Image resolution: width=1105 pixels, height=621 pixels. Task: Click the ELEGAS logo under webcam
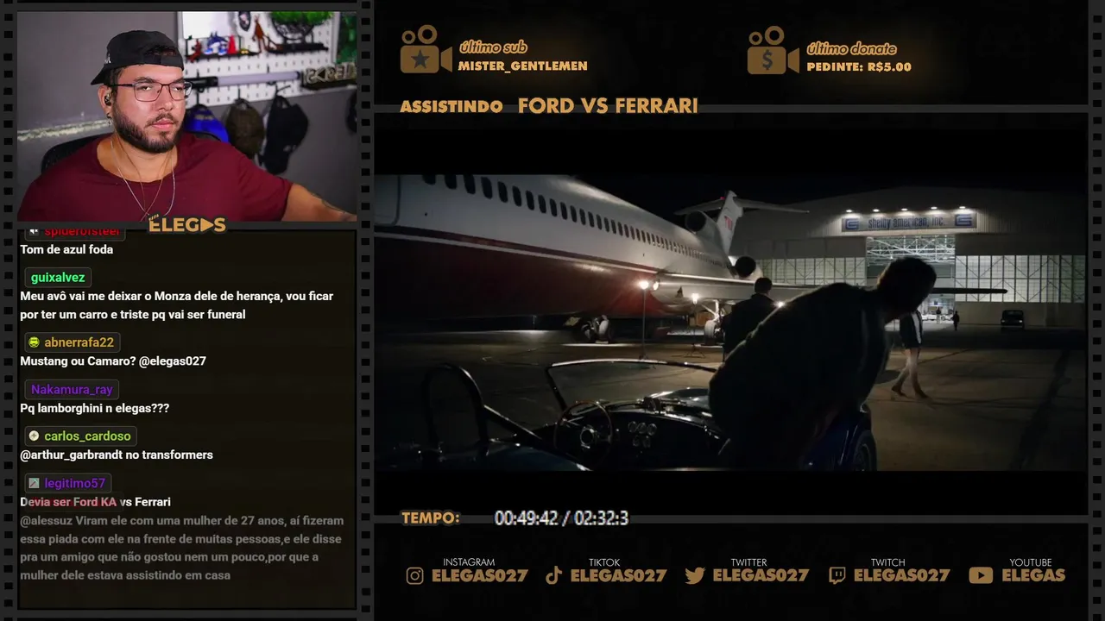(x=187, y=225)
